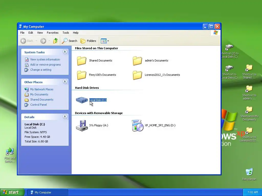Select Firey100's Documents folder icon
The height and width of the screenshot is (196, 262).
click(82, 75)
